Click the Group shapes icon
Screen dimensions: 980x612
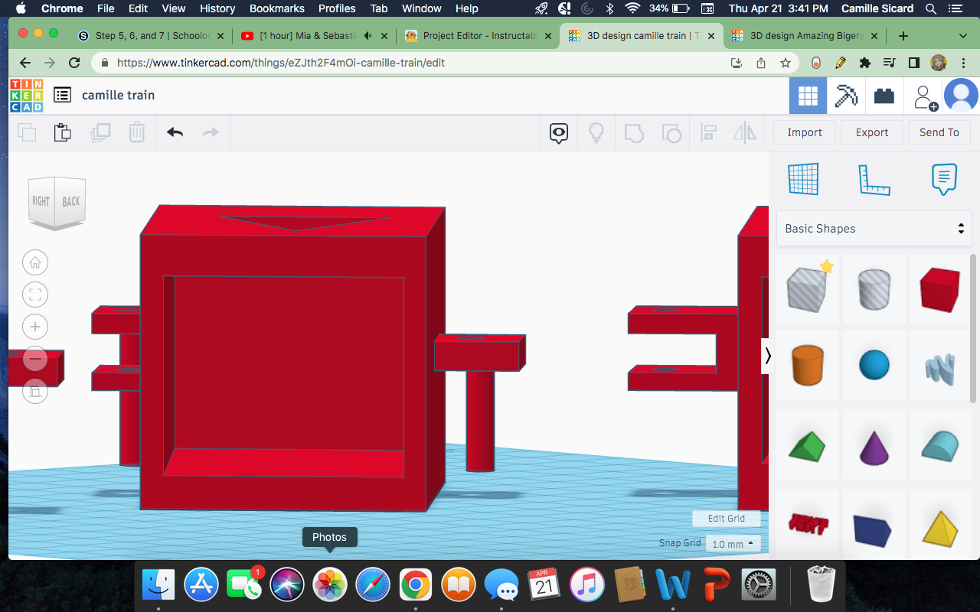pyautogui.click(x=634, y=133)
